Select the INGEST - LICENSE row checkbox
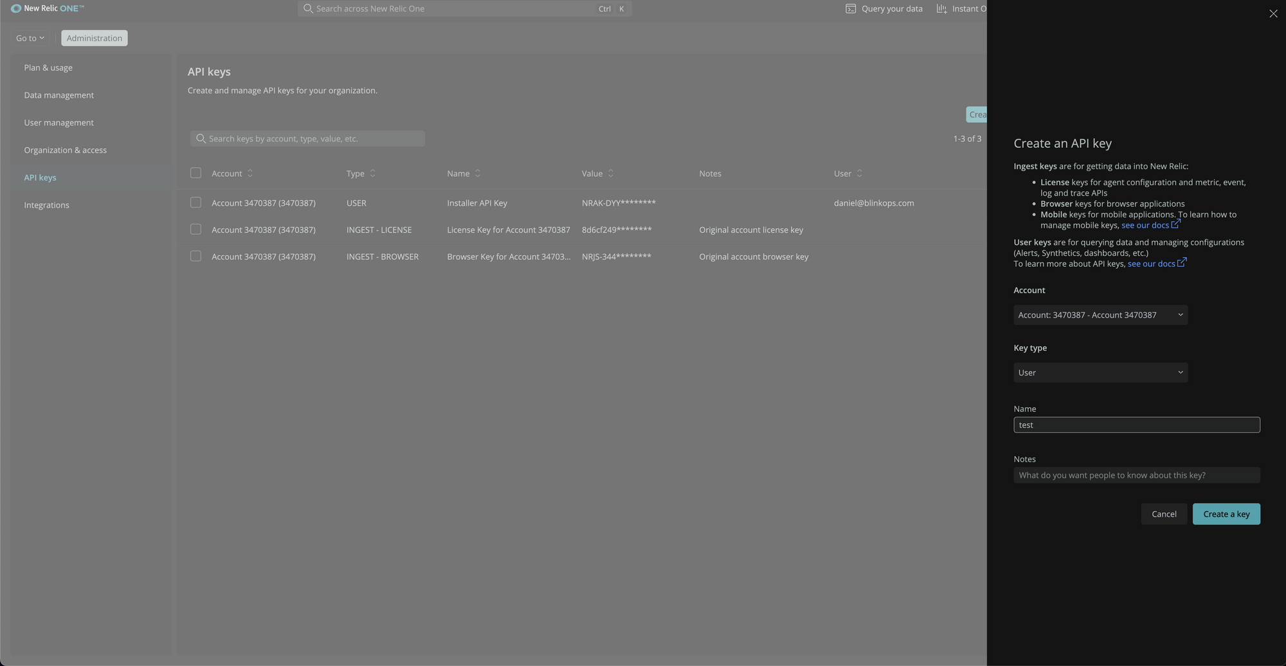The width and height of the screenshot is (1286, 666). click(195, 230)
